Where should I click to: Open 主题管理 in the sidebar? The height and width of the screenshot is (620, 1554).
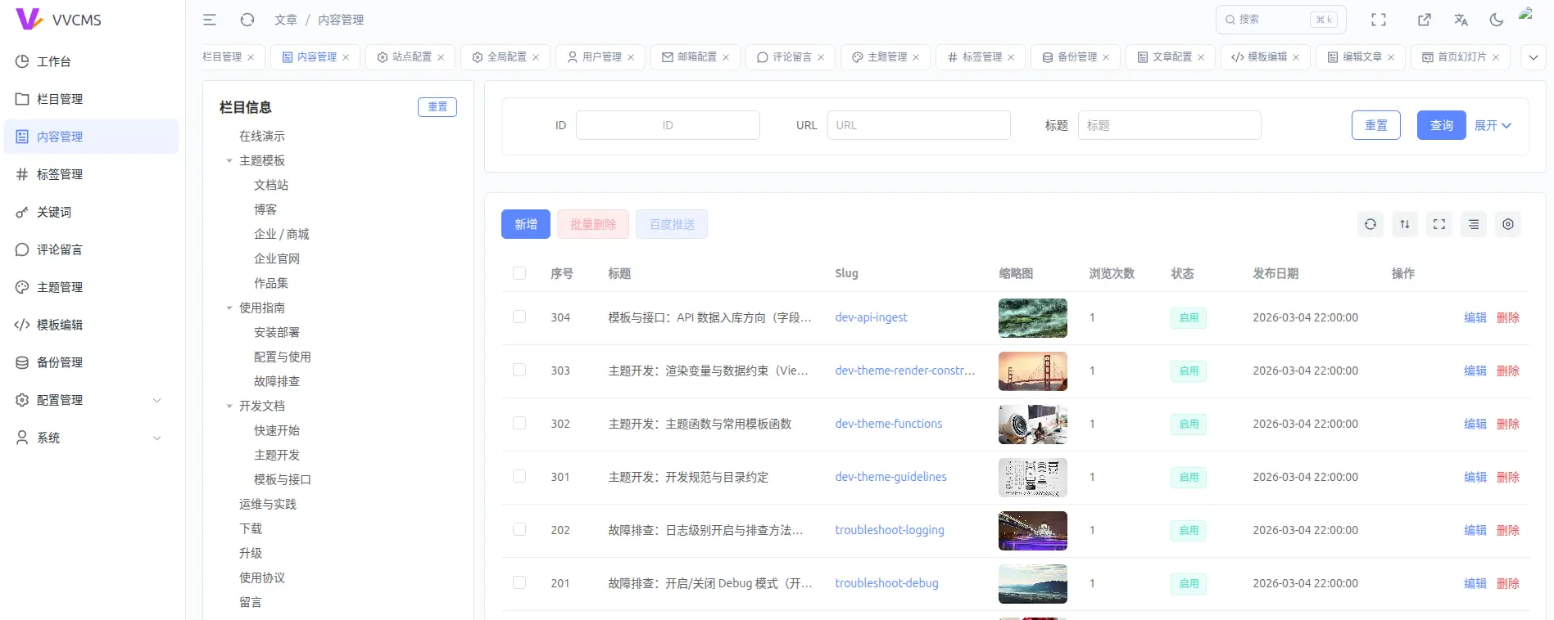91,287
